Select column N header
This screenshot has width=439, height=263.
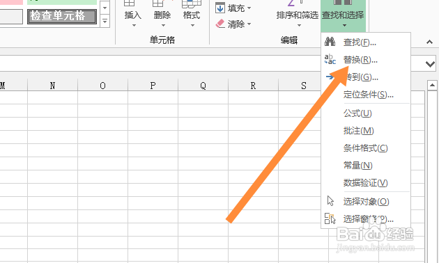(x=52, y=86)
